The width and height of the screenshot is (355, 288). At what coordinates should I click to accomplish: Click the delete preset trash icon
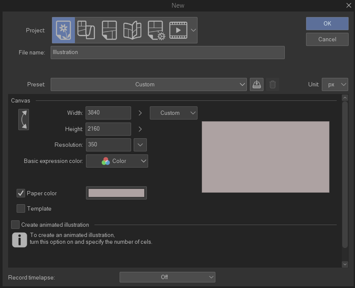pyautogui.click(x=272, y=84)
